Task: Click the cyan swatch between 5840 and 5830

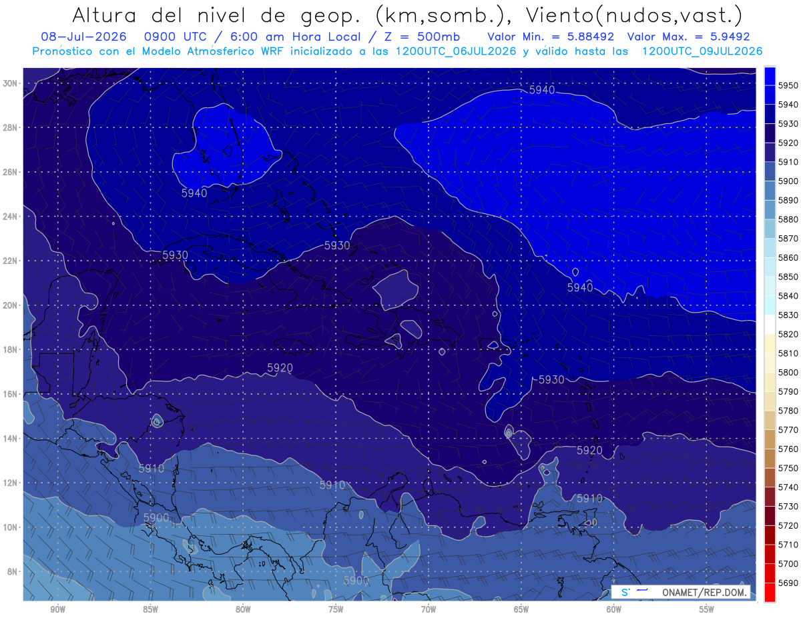Action: click(770, 305)
